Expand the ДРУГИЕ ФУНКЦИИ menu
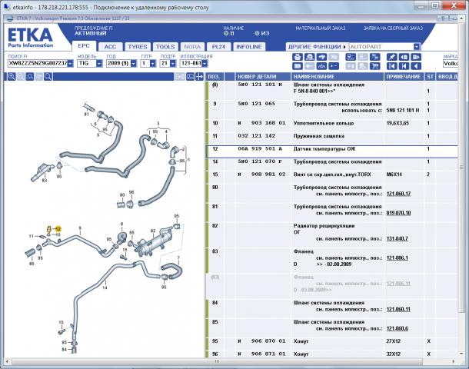Screen dimensions: 469x369 [317, 47]
